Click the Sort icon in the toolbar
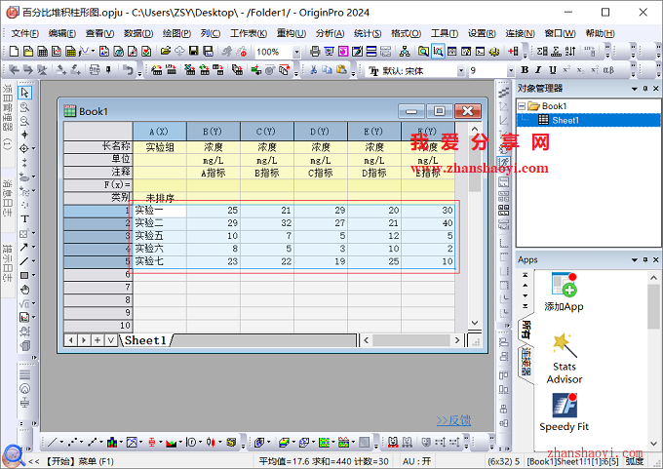Viewport: 663px width, 469px height. (x=570, y=52)
